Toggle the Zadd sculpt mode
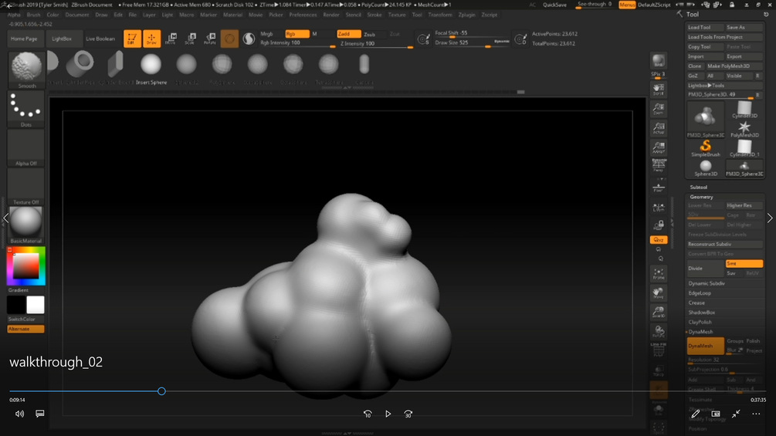The height and width of the screenshot is (436, 776). coord(349,34)
